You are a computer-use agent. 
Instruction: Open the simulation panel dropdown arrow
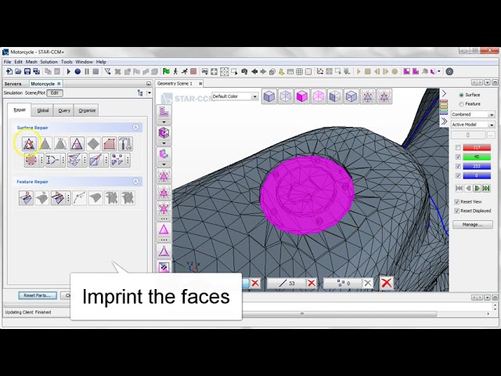149,93
